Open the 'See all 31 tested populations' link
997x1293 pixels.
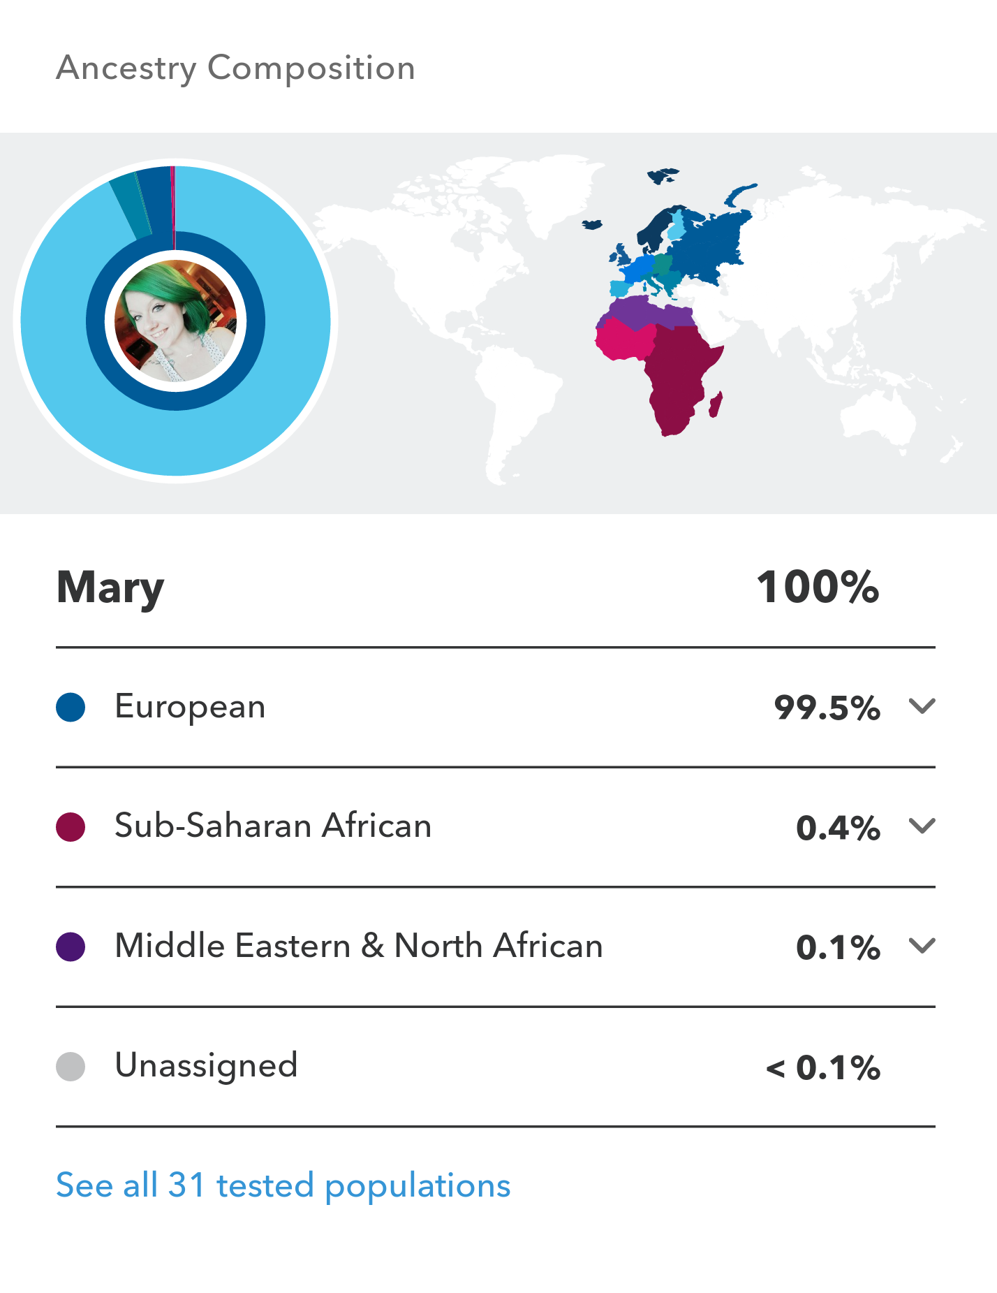click(283, 1185)
